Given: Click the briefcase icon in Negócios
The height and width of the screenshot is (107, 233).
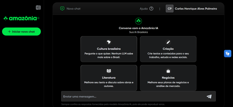Looking at the screenshot, I should 168,71.
